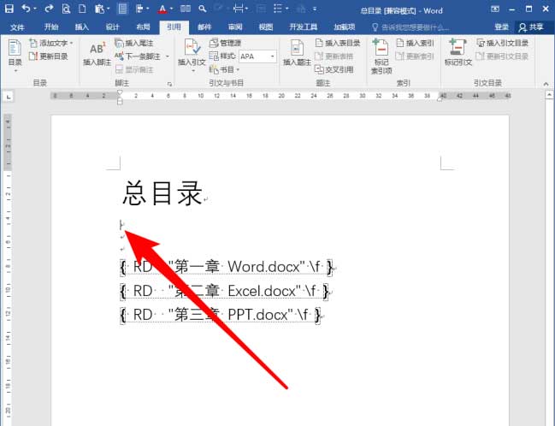Open the 书目 bibliography dropdown
This screenshot has height=426, width=555.
coord(224,69)
